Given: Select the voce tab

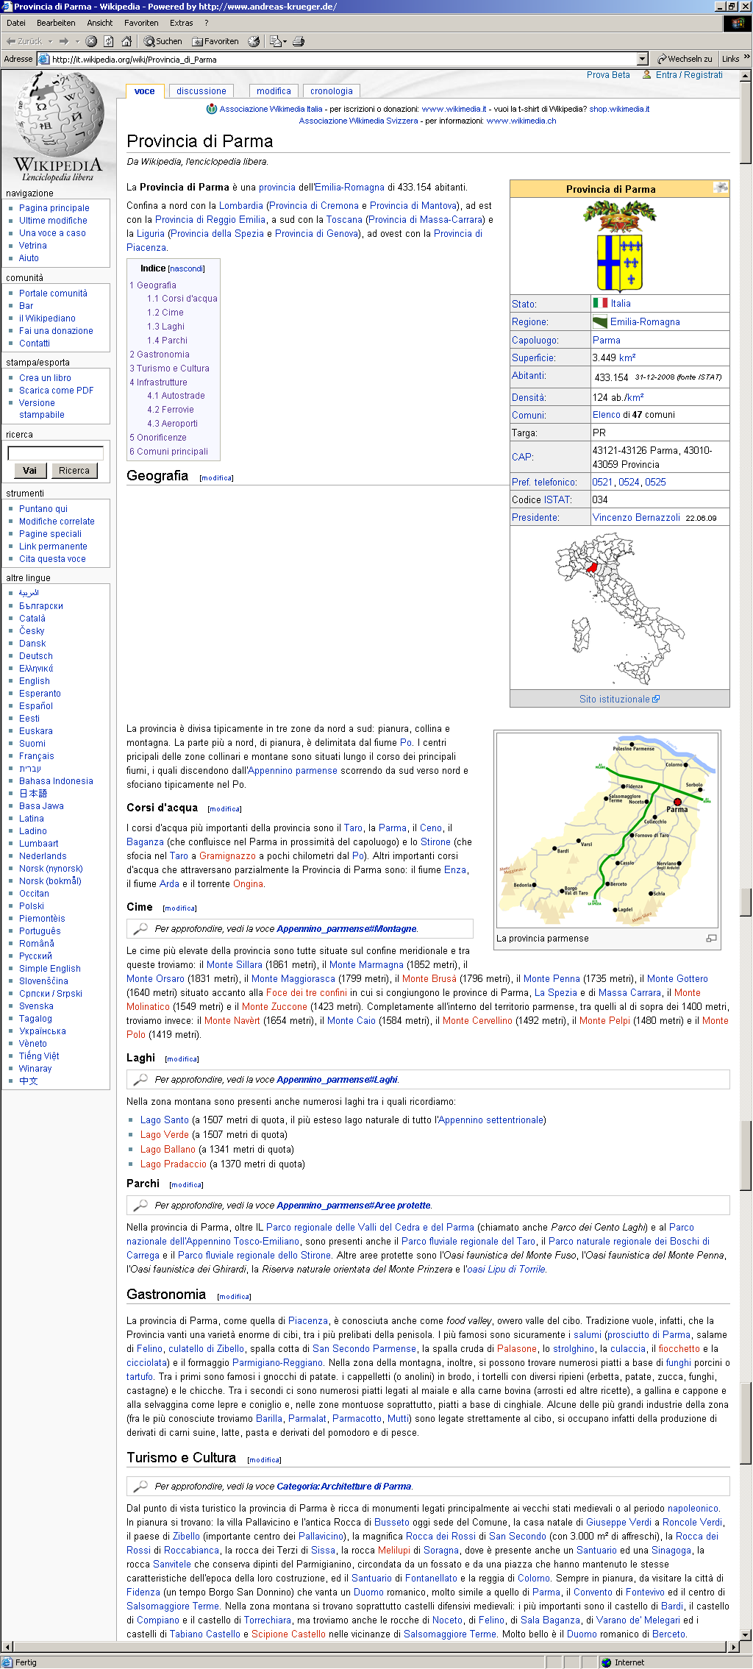Looking at the screenshot, I should (145, 91).
